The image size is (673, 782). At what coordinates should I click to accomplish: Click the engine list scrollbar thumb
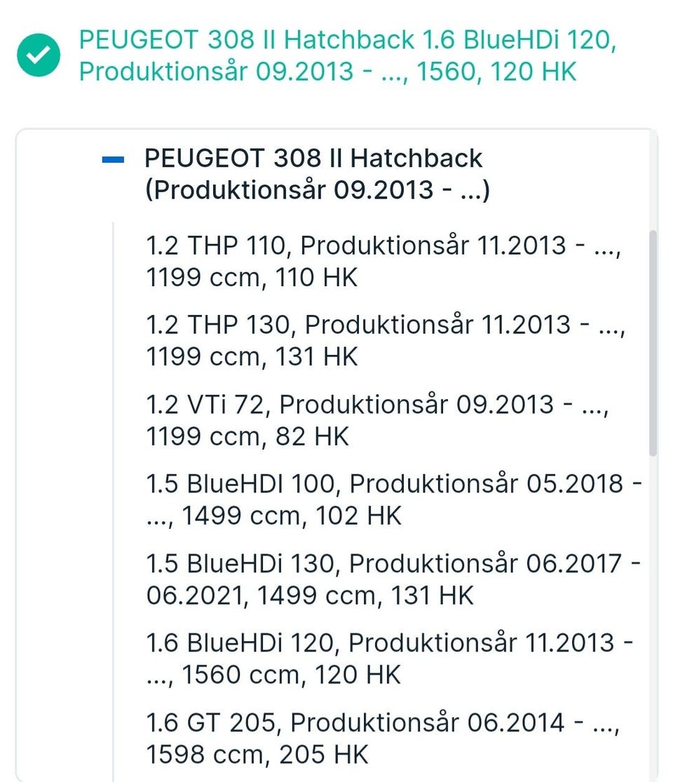coord(653,344)
